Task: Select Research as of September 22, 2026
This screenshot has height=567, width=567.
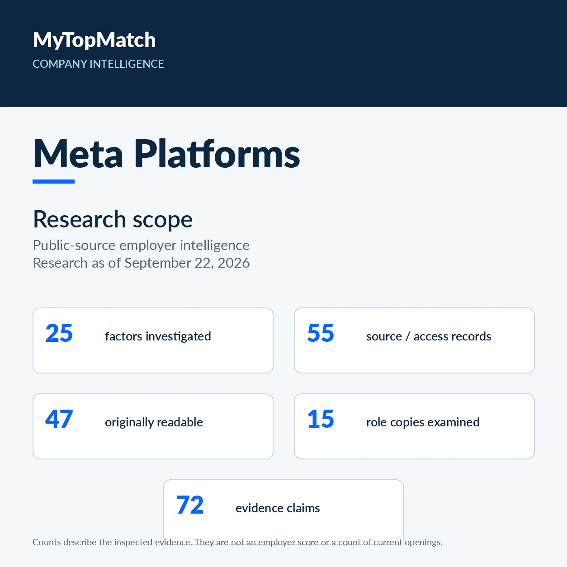Action: pos(142,263)
